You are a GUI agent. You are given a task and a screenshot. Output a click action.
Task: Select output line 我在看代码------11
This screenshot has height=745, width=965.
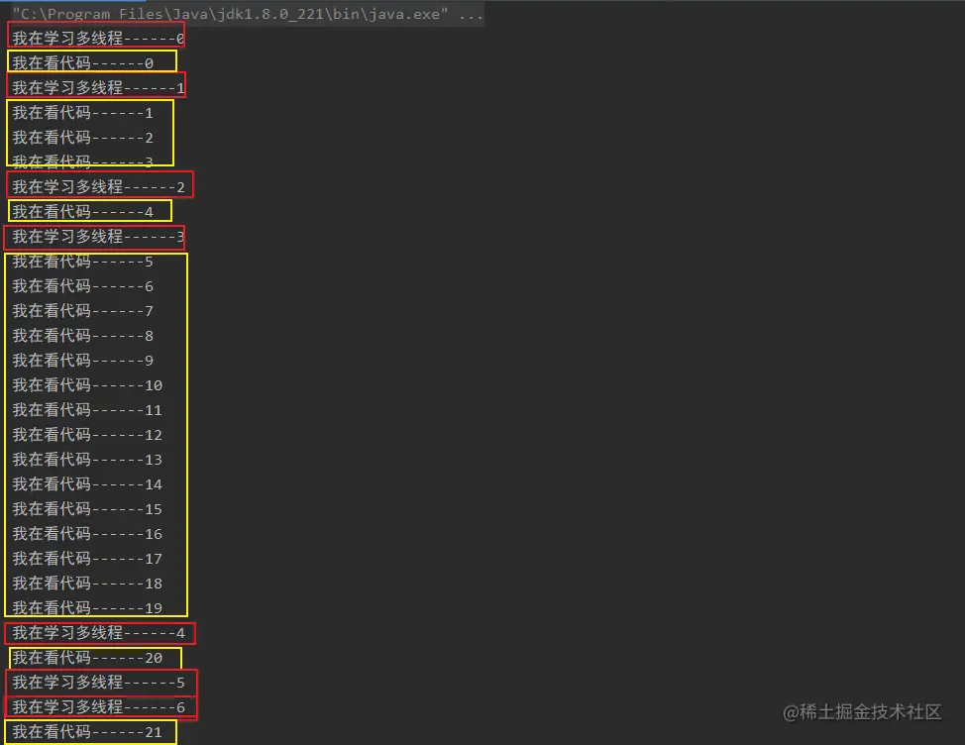click(x=87, y=410)
